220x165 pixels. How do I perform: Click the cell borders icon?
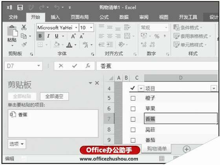[x=40, y=45]
